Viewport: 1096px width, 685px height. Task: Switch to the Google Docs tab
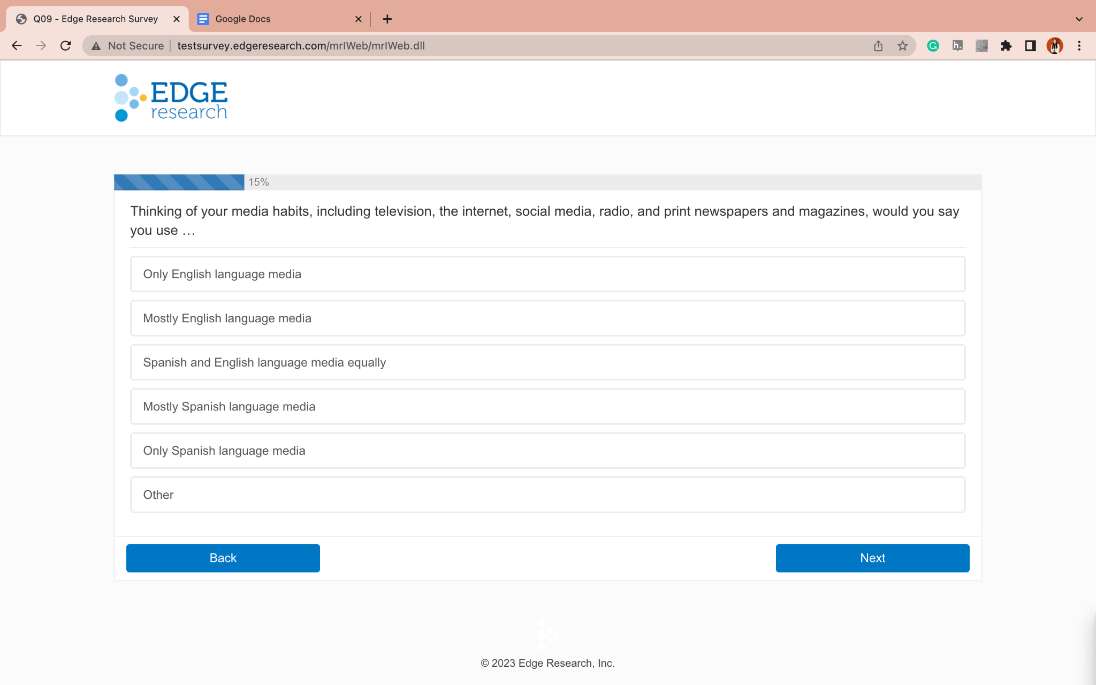click(278, 19)
